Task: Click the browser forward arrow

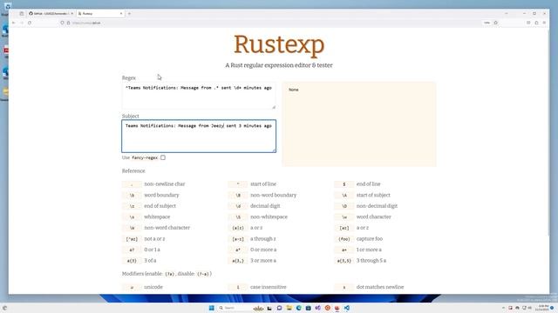Action: click(x=21, y=23)
